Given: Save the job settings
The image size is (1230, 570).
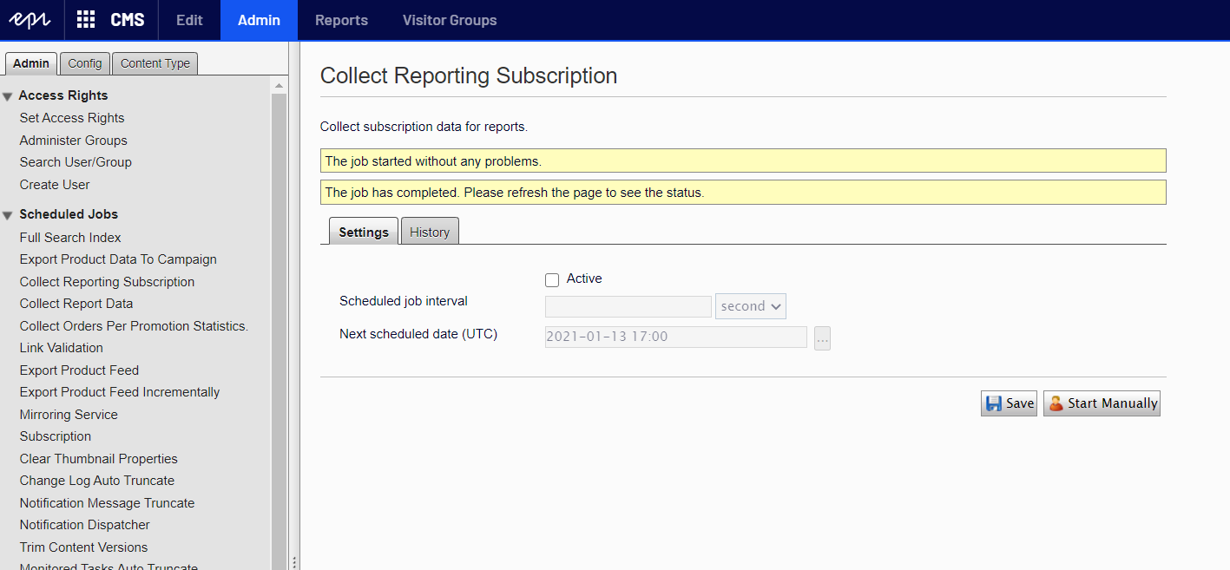Looking at the screenshot, I should click(1009, 403).
